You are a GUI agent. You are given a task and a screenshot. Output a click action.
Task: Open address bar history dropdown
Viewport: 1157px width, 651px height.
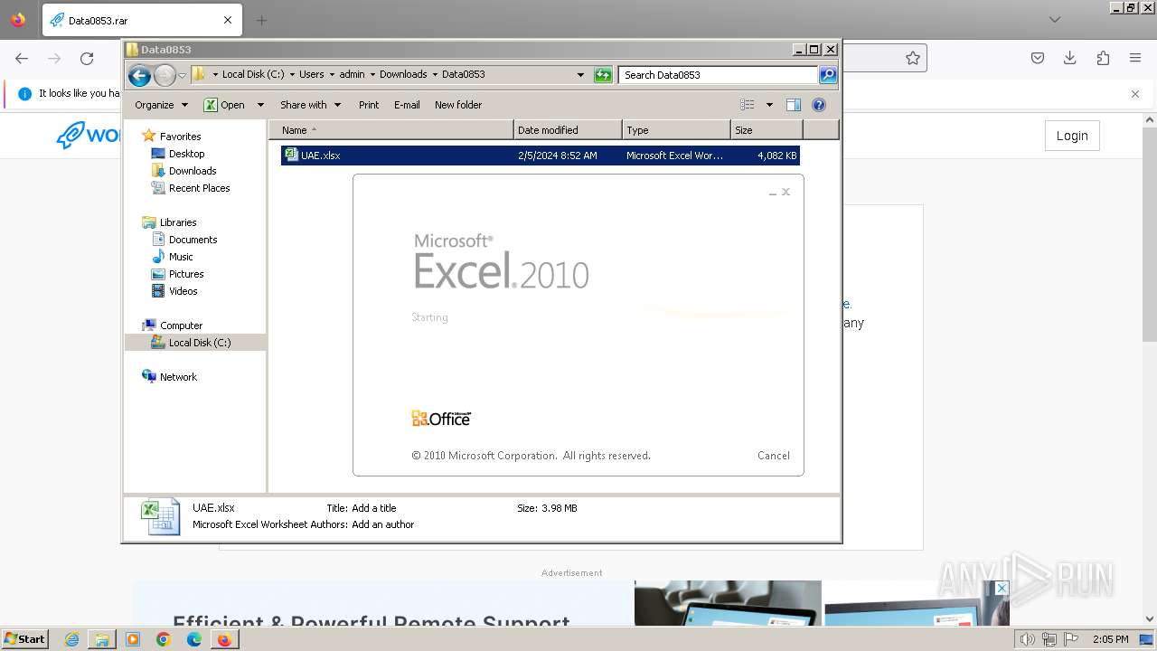click(x=580, y=75)
